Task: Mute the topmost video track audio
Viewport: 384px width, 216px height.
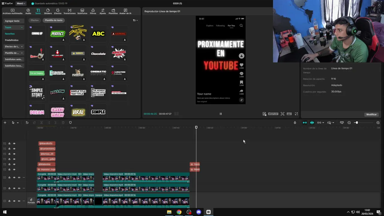Action: pos(19,178)
